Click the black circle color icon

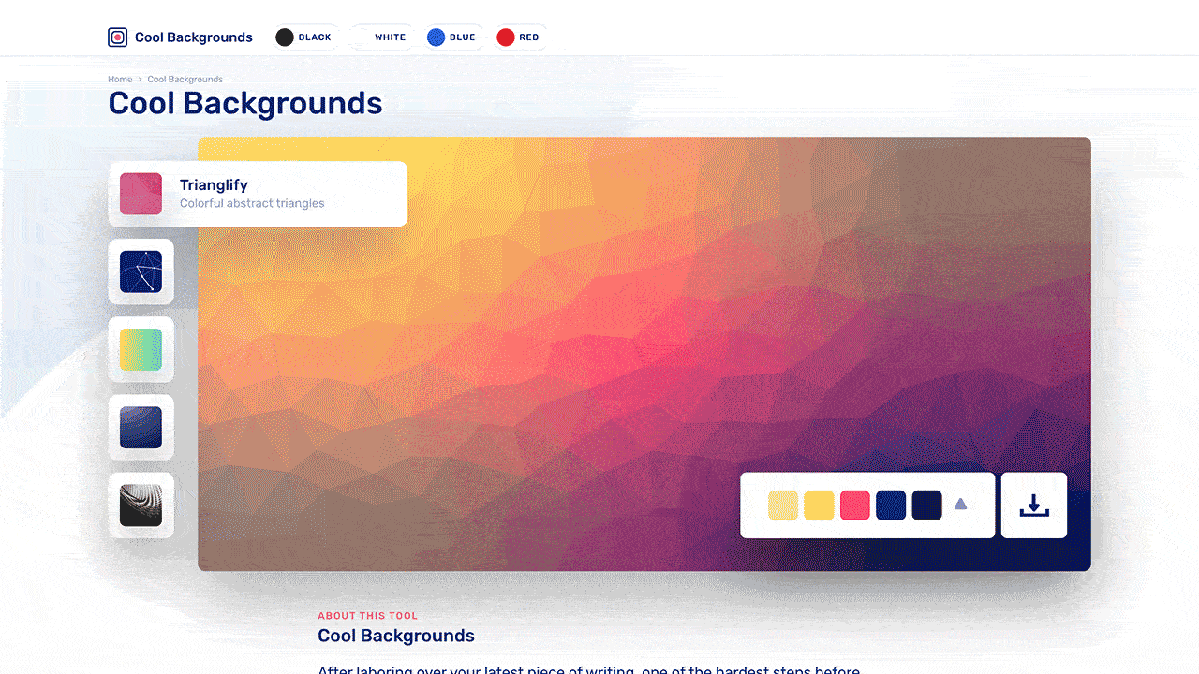285,37
